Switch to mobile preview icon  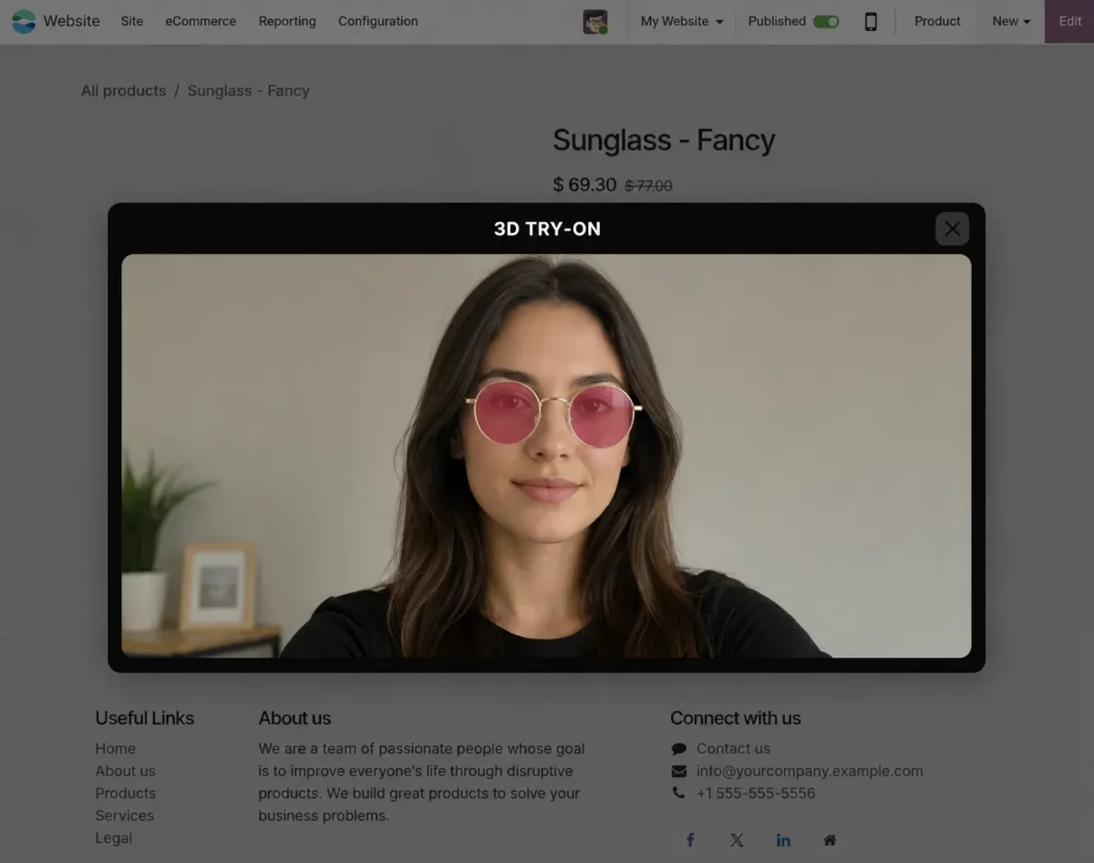pyautogui.click(x=871, y=21)
